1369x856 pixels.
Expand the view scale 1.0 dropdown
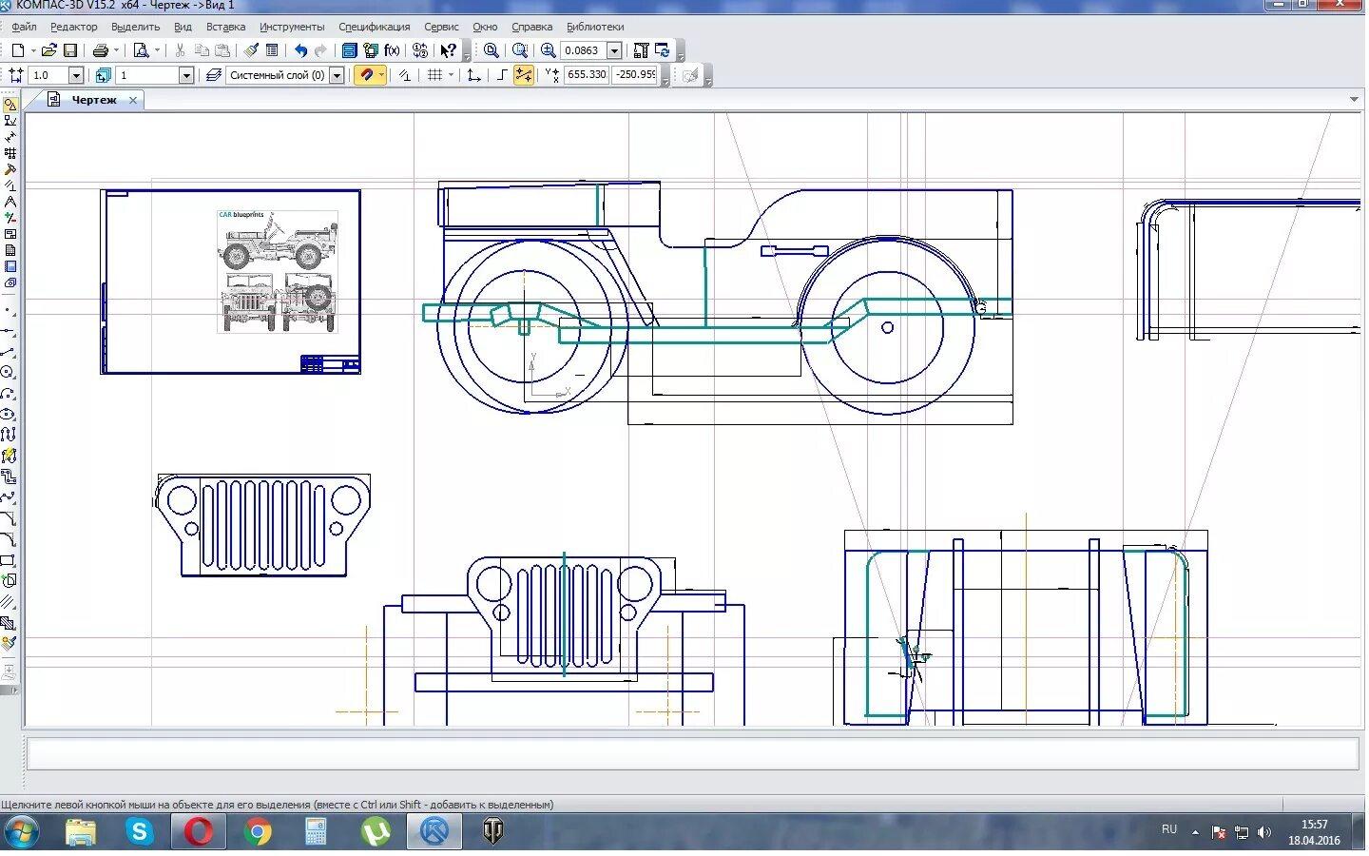click(76, 75)
